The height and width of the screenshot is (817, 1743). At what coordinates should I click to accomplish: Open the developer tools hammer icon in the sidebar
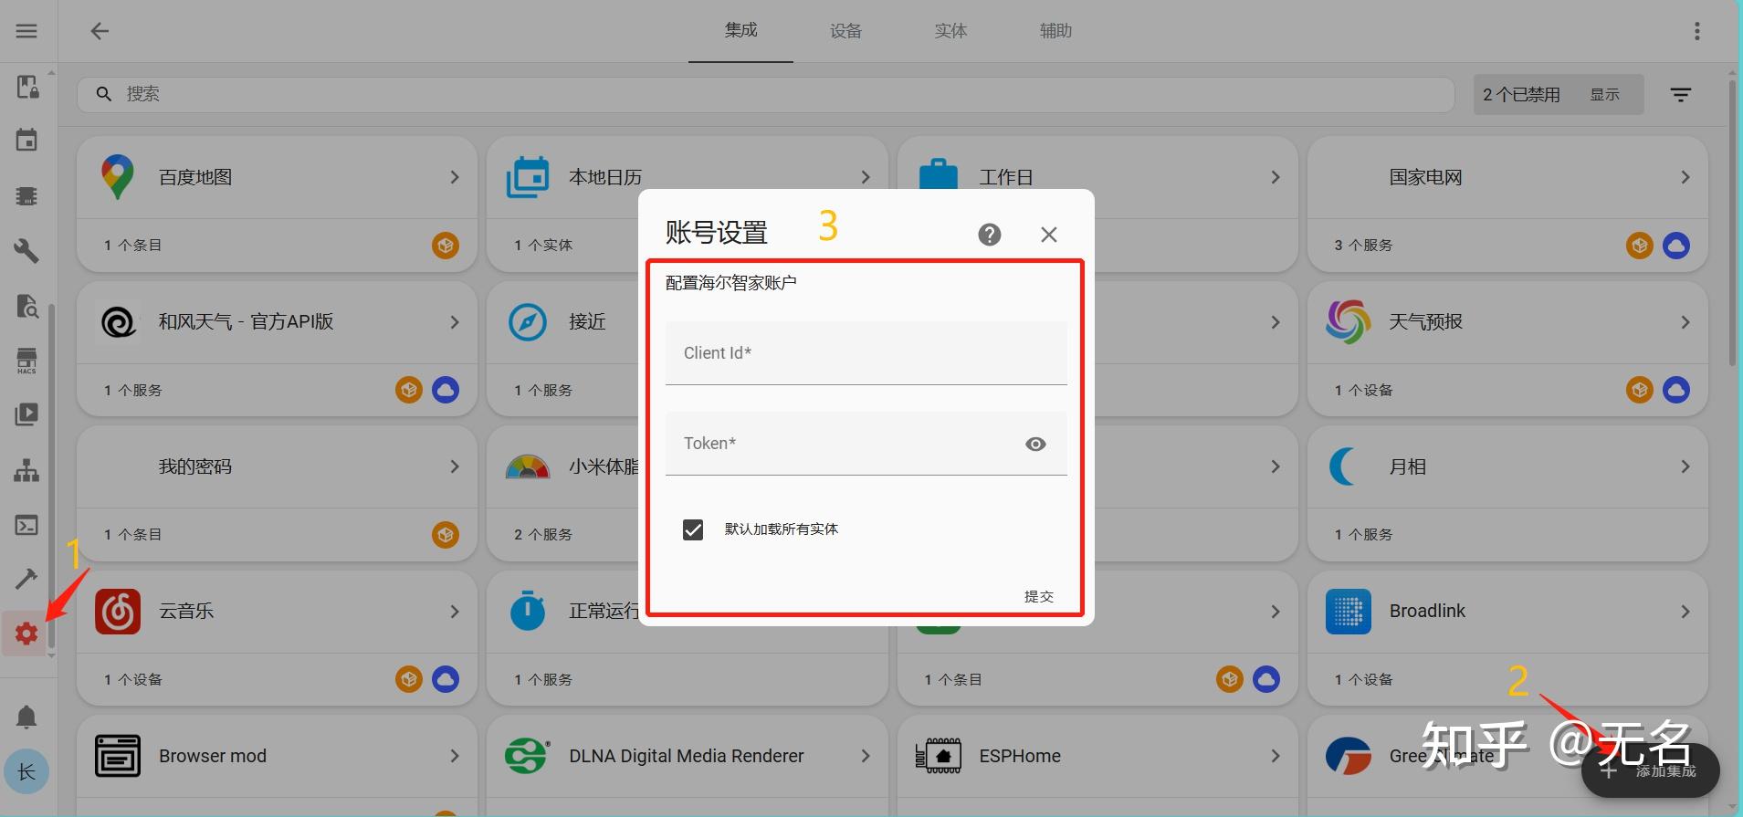point(26,579)
